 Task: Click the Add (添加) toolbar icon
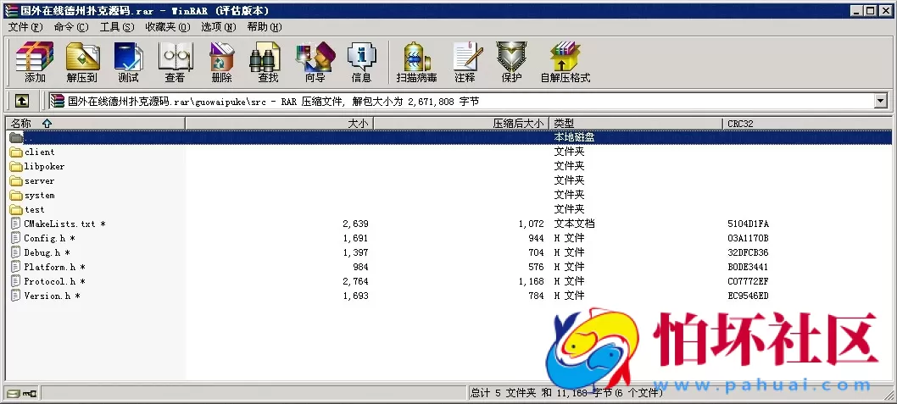pyautogui.click(x=35, y=63)
